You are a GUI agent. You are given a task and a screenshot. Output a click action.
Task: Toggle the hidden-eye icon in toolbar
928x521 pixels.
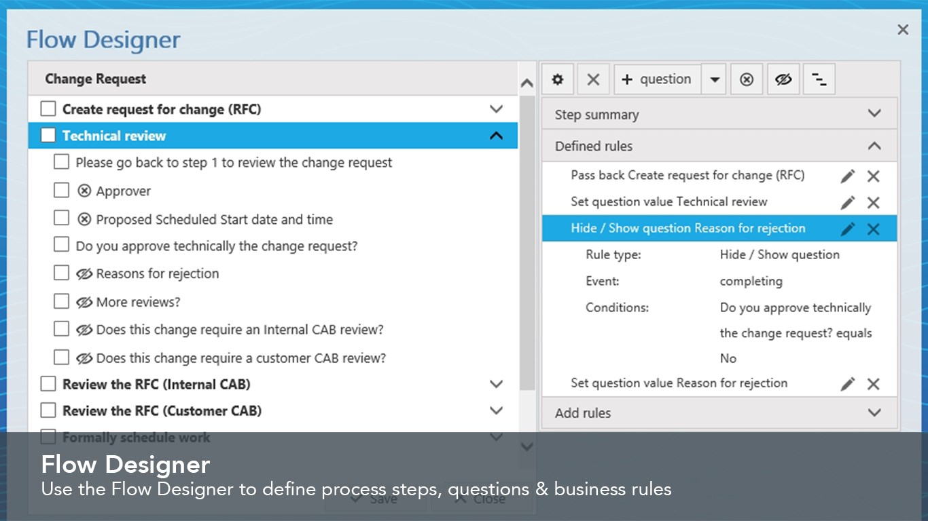(x=783, y=79)
